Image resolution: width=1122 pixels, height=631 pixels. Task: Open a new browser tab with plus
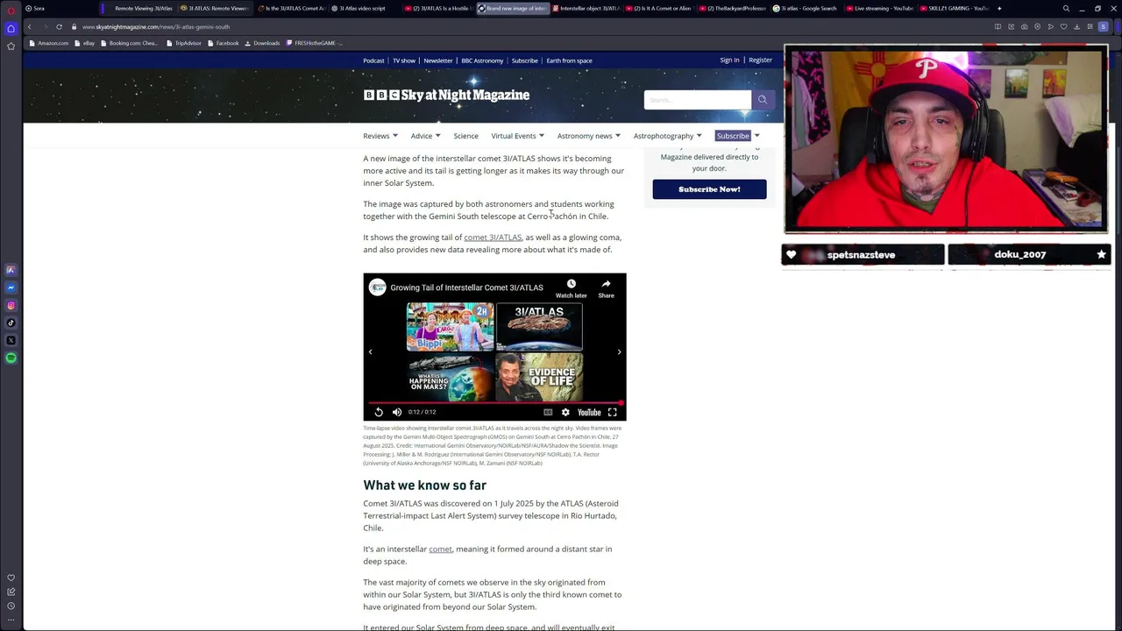[999, 8]
